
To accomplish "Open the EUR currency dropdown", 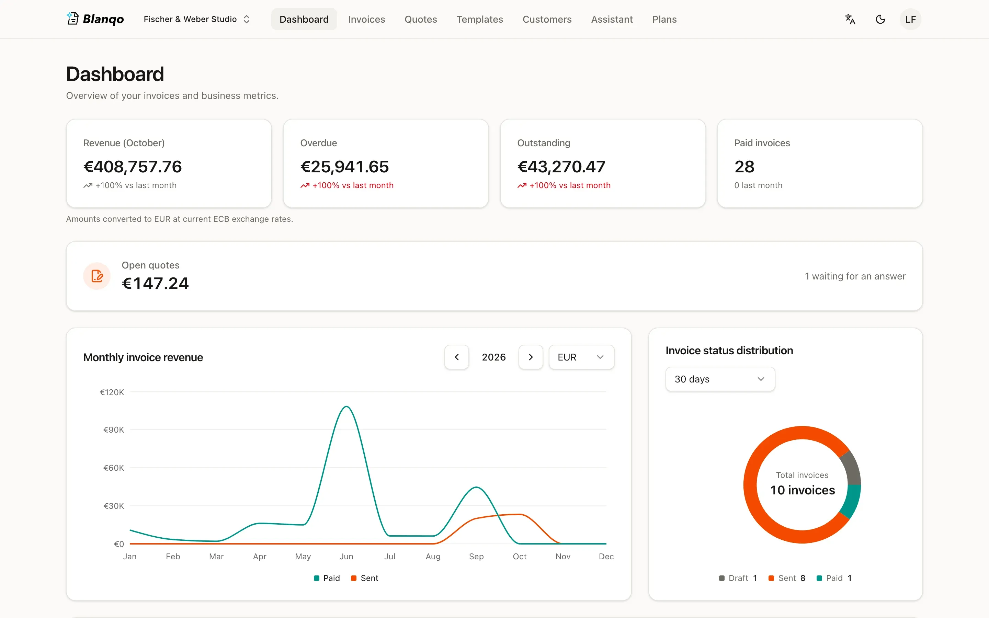I will [x=581, y=357].
